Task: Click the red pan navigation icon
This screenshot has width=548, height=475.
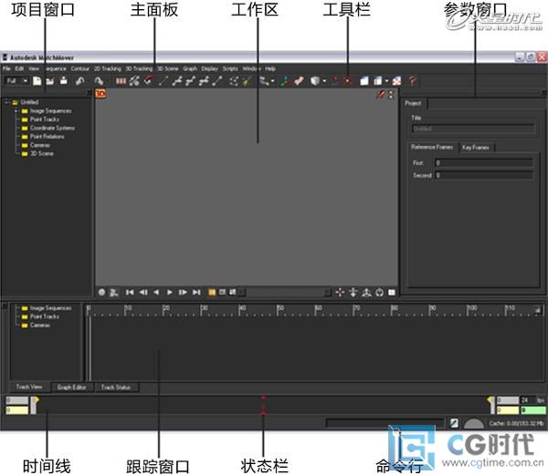Action: pos(340,293)
